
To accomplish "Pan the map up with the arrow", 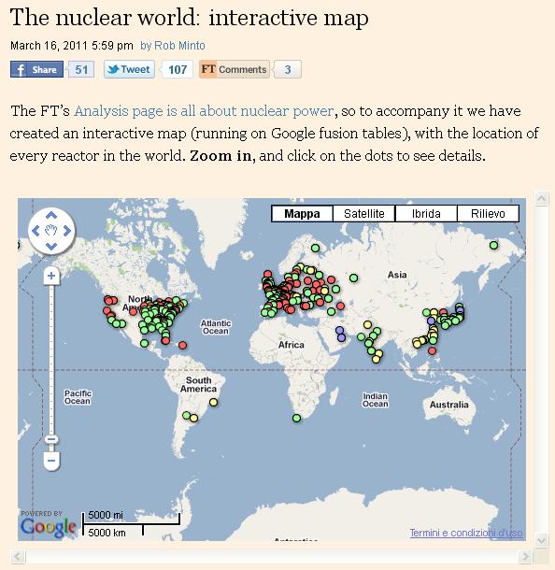I will (51, 215).
